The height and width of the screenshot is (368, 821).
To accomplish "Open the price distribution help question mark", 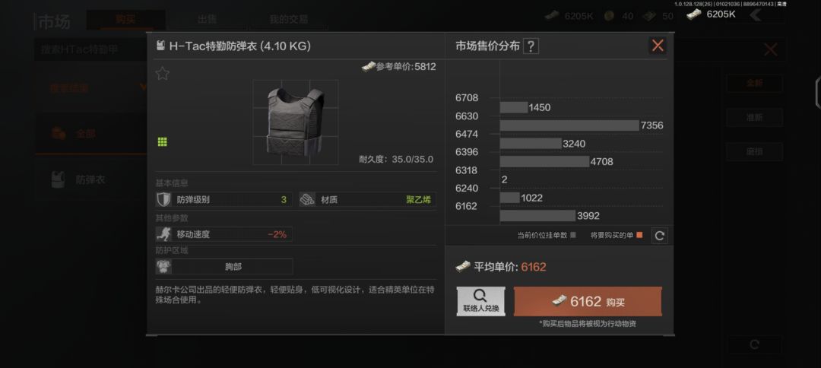I will (531, 46).
